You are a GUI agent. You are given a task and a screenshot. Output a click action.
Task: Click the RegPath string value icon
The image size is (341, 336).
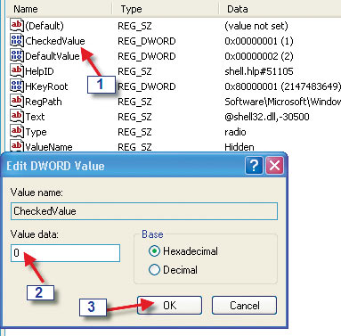pyautogui.click(x=17, y=101)
